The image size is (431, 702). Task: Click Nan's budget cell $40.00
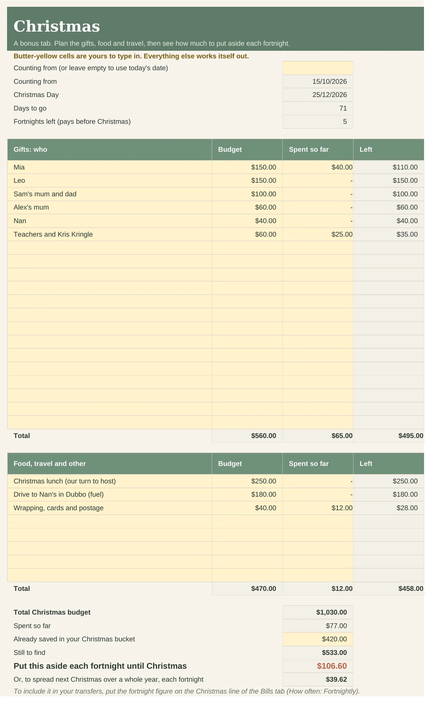247,221
